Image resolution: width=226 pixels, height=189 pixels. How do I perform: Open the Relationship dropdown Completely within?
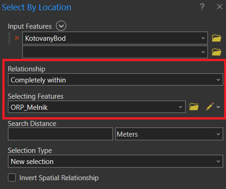[115, 80]
